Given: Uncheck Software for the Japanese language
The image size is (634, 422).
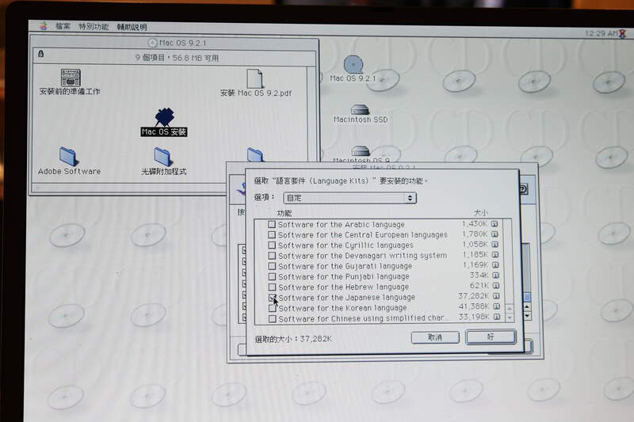Looking at the screenshot, I should (x=273, y=298).
